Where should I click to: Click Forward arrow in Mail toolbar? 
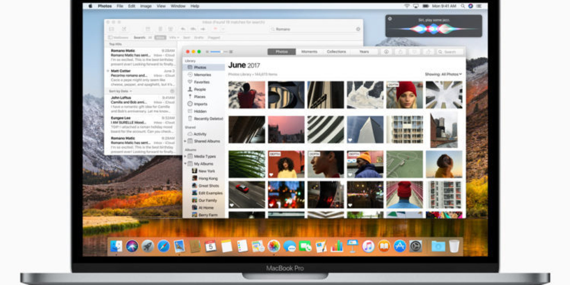pyautogui.click(x=203, y=29)
